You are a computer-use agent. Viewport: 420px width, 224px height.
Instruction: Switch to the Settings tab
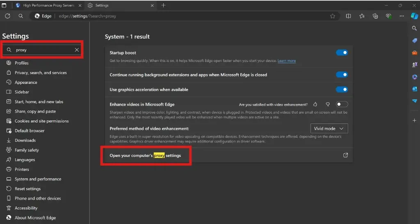tap(121, 5)
